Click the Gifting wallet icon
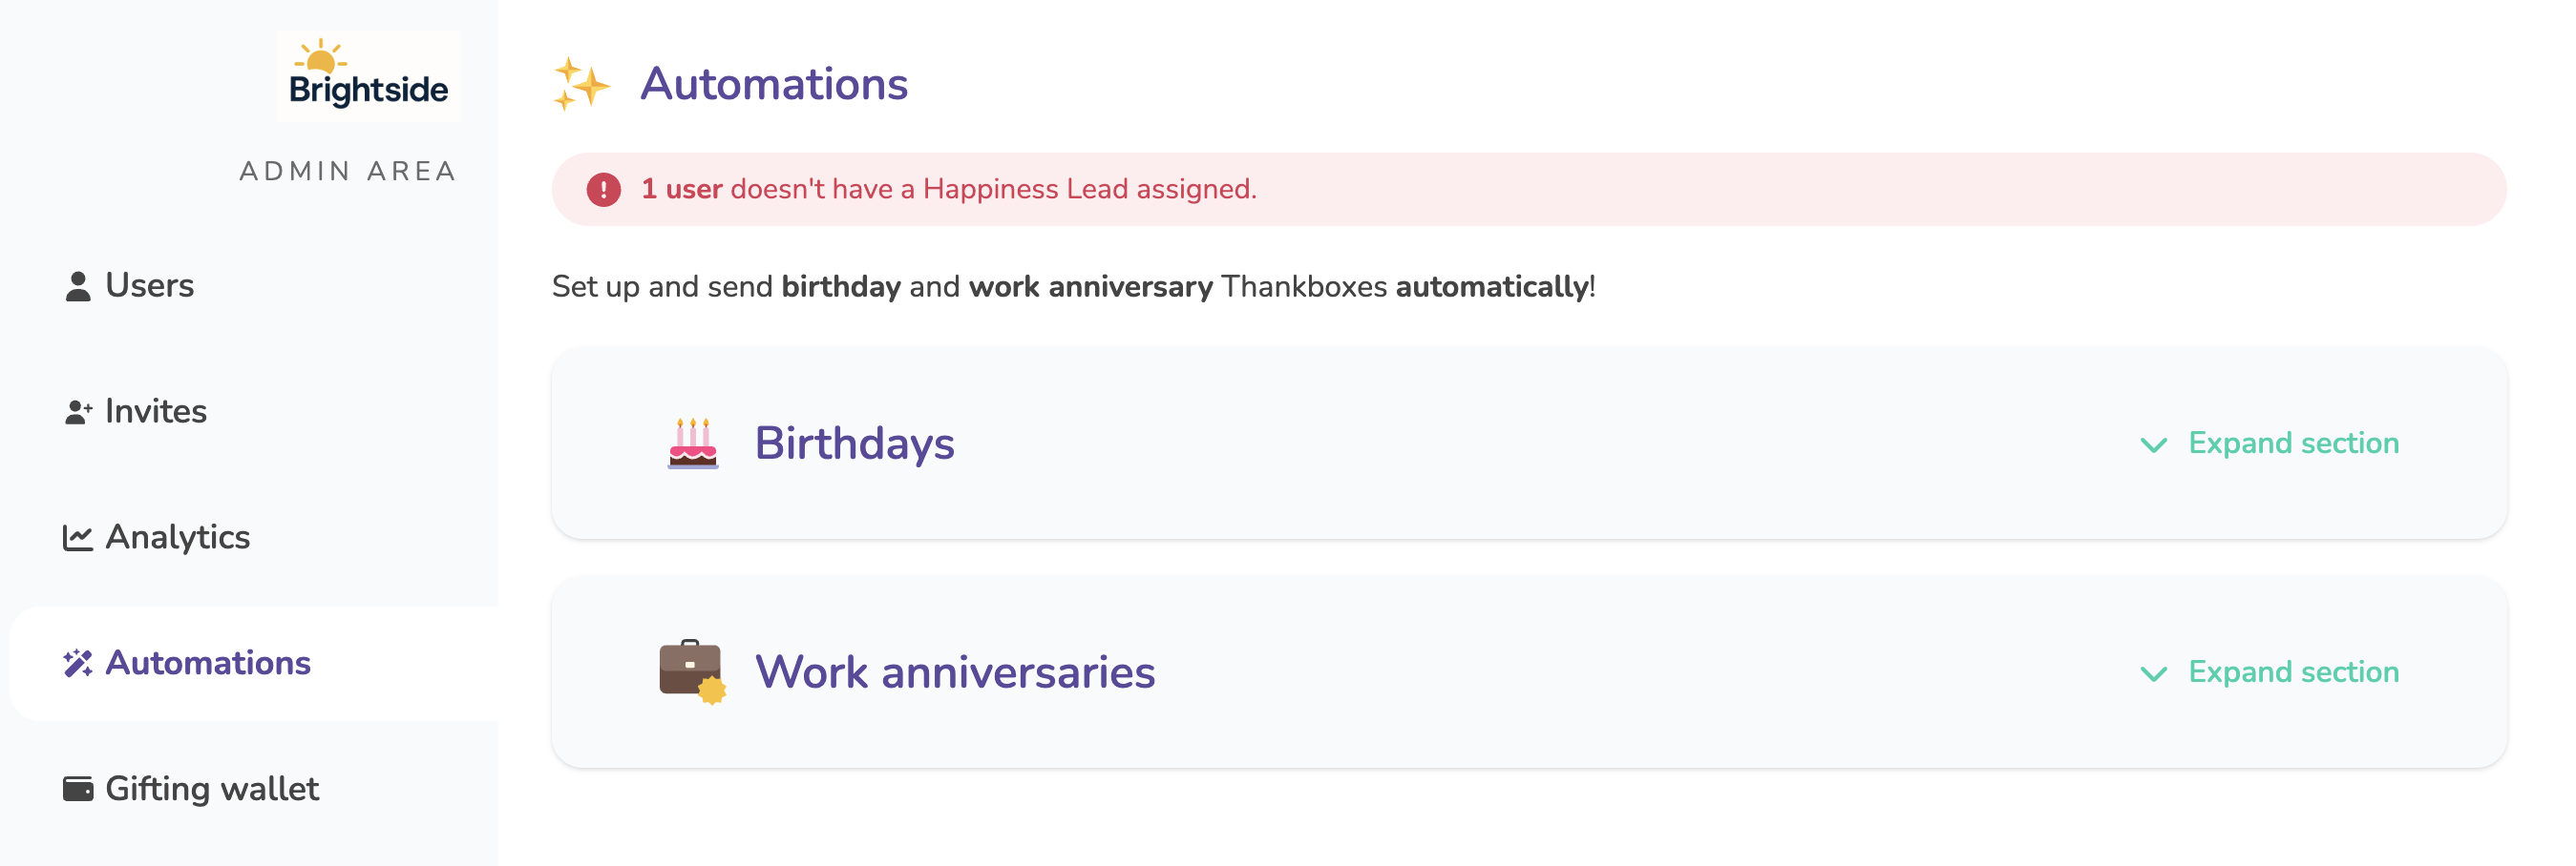 coord(78,789)
